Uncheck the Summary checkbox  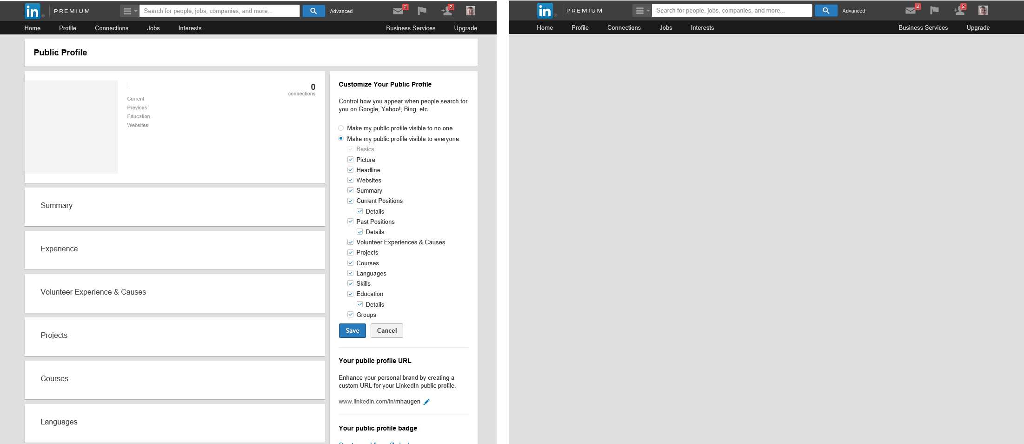(x=351, y=190)
